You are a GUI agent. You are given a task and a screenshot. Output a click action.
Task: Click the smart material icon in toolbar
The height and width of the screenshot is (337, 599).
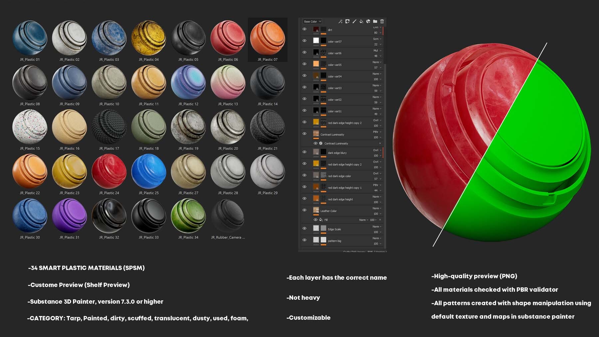(x=368, y=22)
